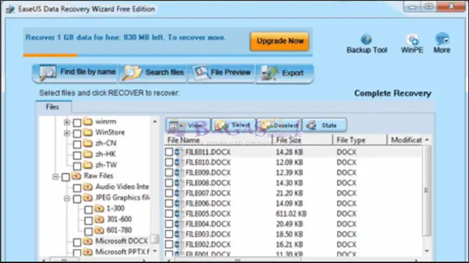Image resolution: width=469 pixels, height=263 pixels.
Task: Select the 601-780 folder icon
Action: [x=99, y=230]
